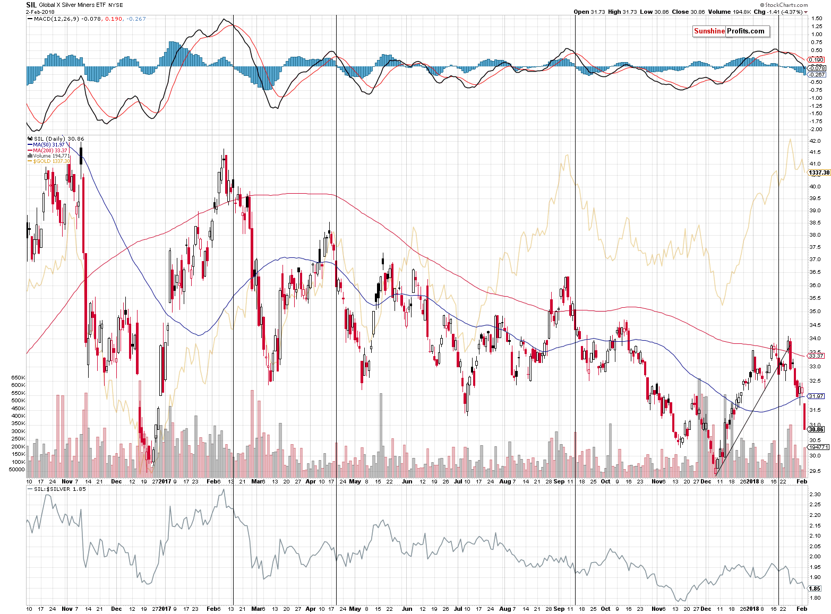Screen dimensions: 831x614
Task: Click the 36.0 label on price axis
Action: [x=815, y=286]
